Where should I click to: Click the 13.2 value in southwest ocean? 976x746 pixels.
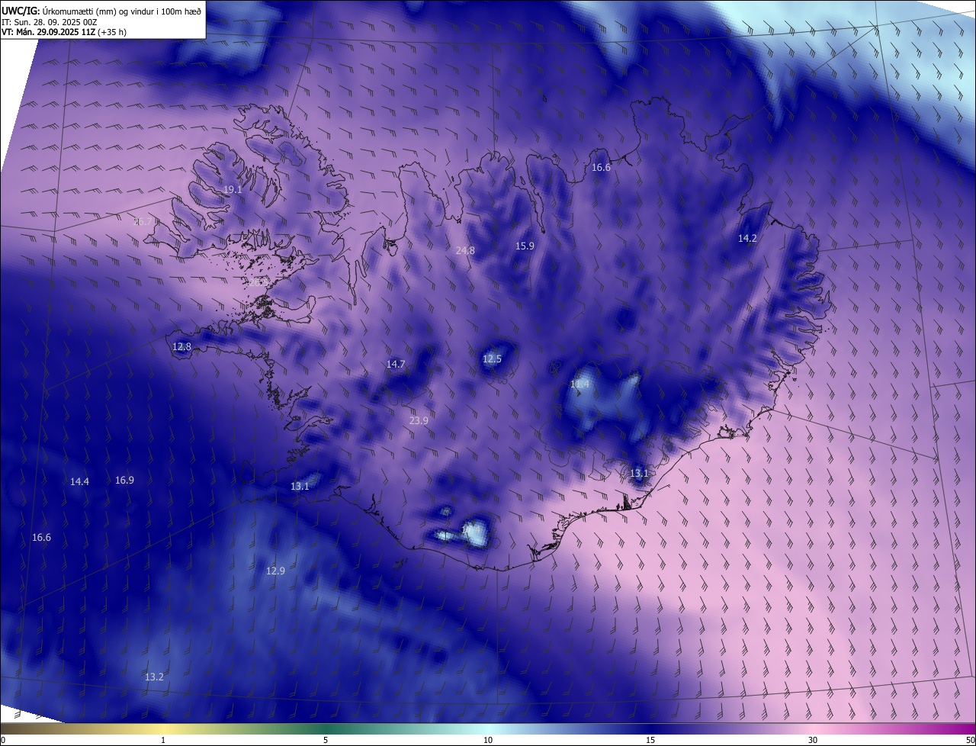pos(154,677)
